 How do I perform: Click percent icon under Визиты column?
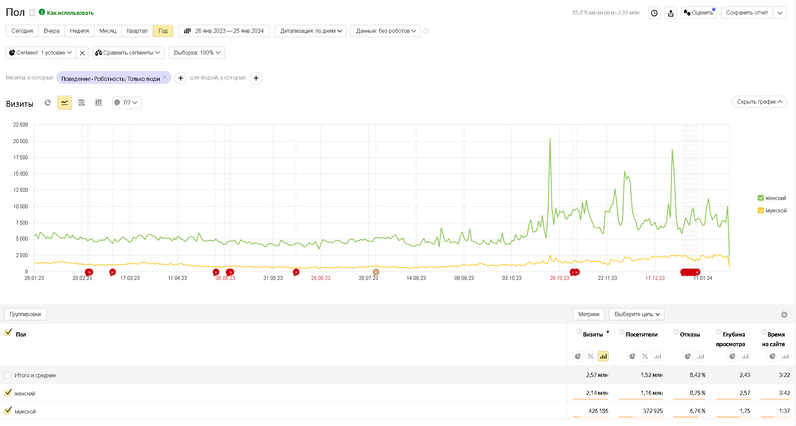[590, 356]
